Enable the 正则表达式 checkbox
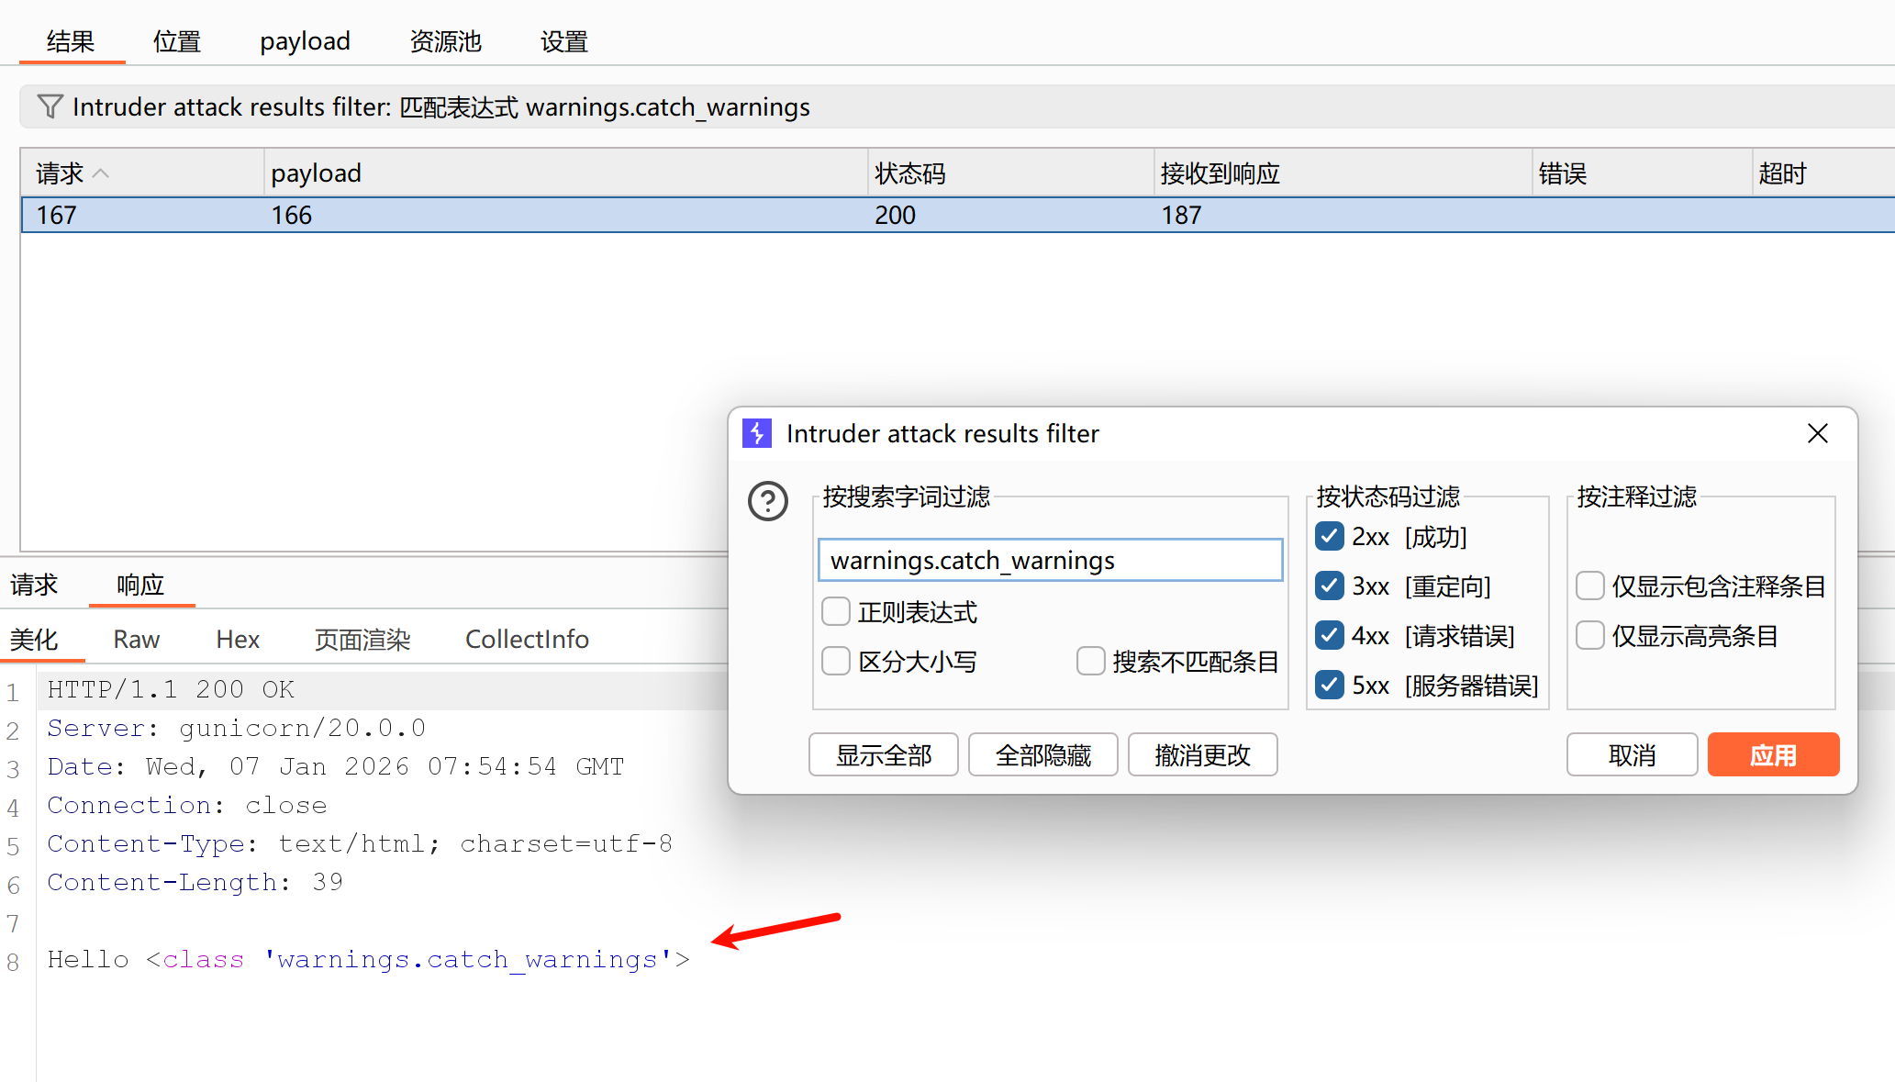 pos(836,611)
